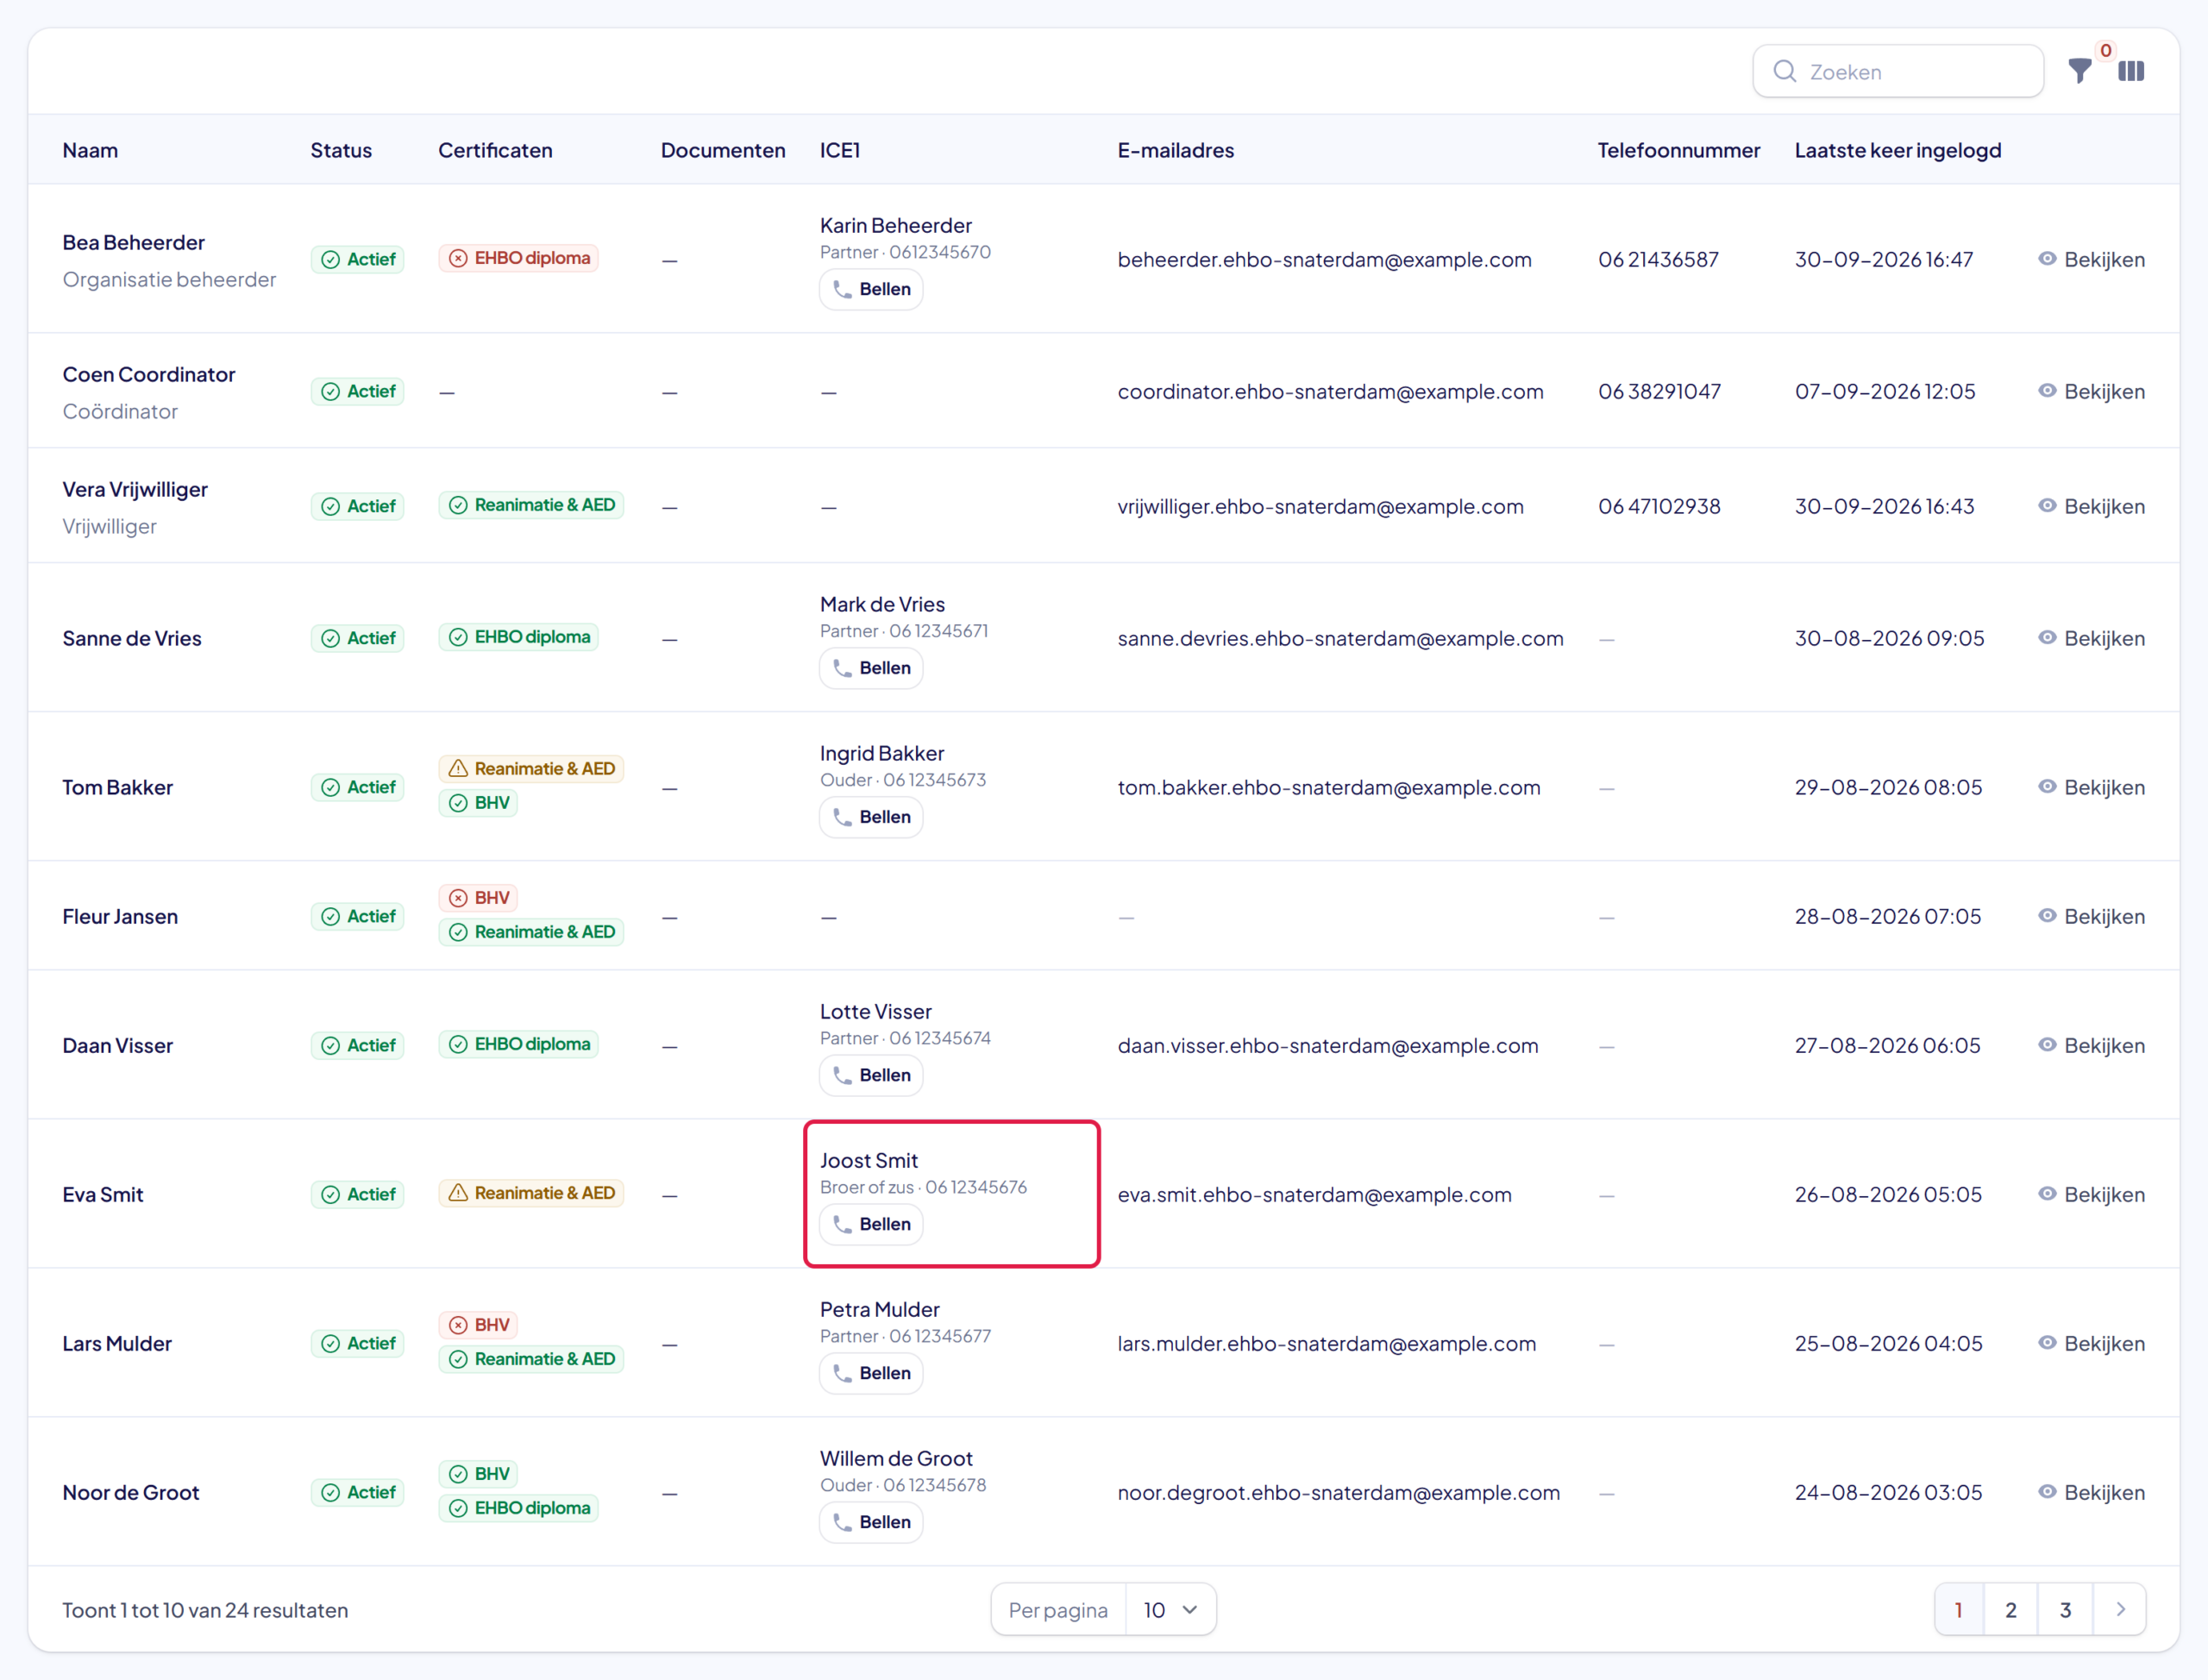2208x1680 pixels.
Task: View Coen Coordinator via Bekijken
Action: pos(2091,392)
